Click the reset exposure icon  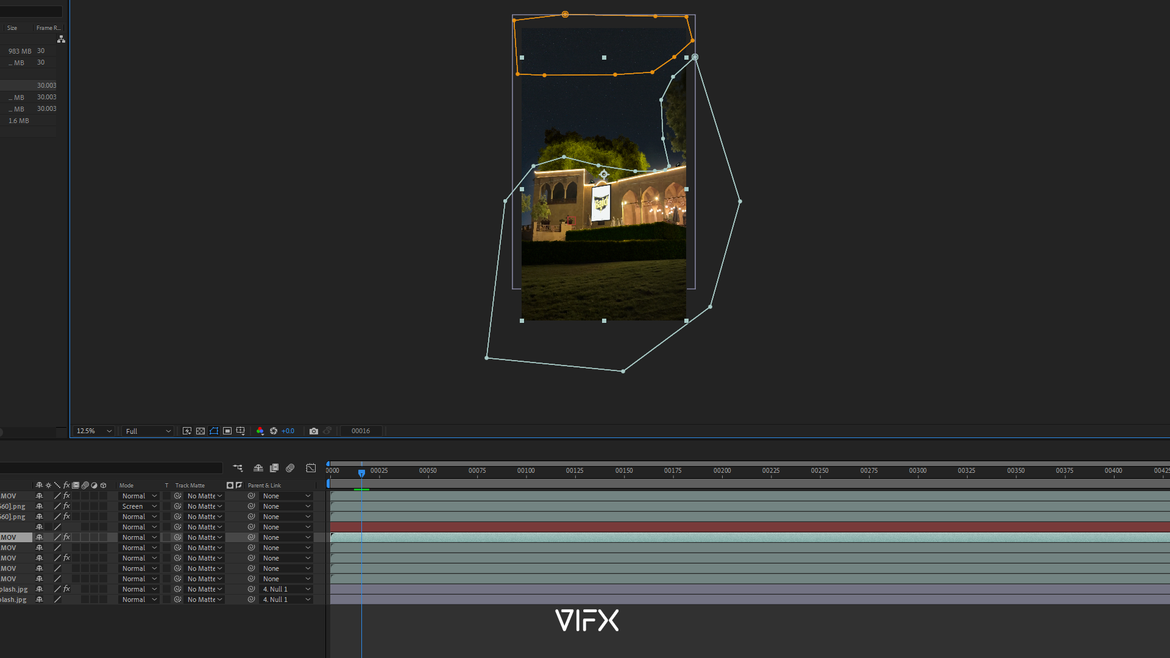point(274,431)
